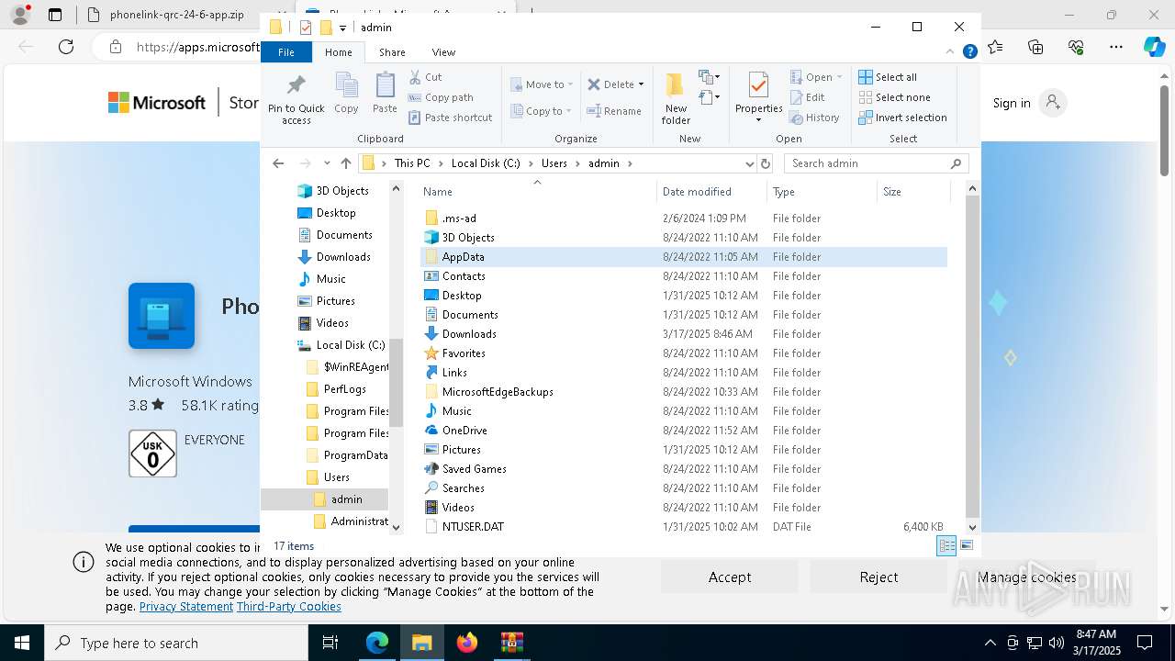The width and height of the screenshot is (1175, 661).
Task: Select Program Data in navigation tree
Action: [355, 455]
